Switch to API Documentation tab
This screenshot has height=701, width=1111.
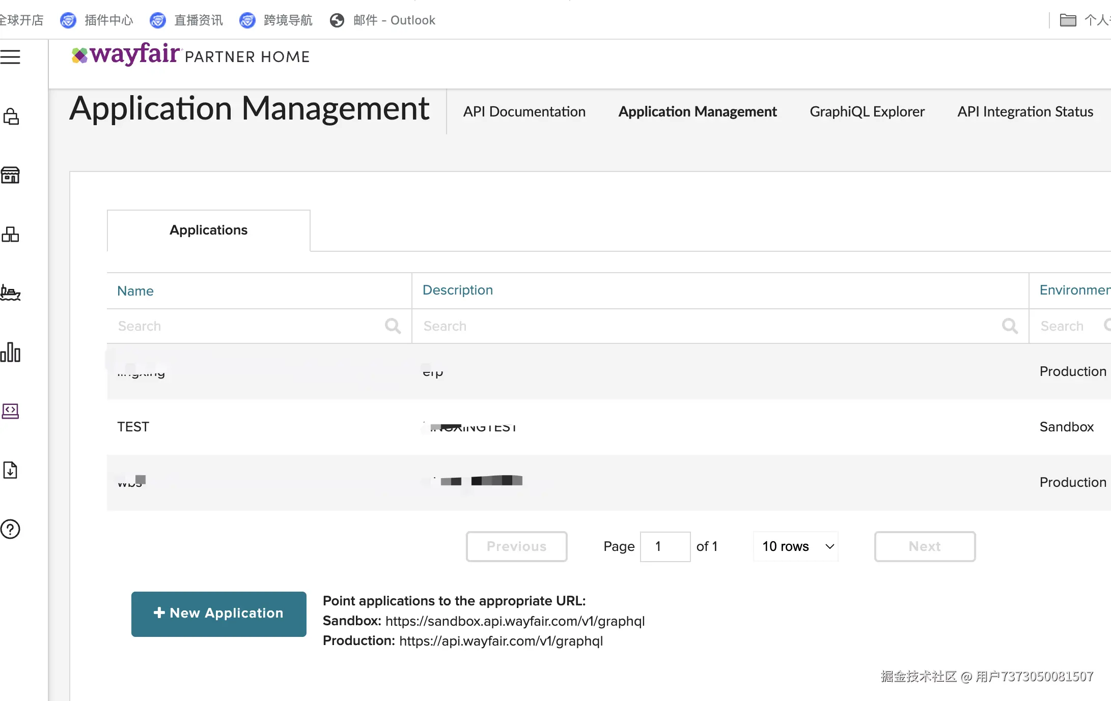(x=524, y=112)
